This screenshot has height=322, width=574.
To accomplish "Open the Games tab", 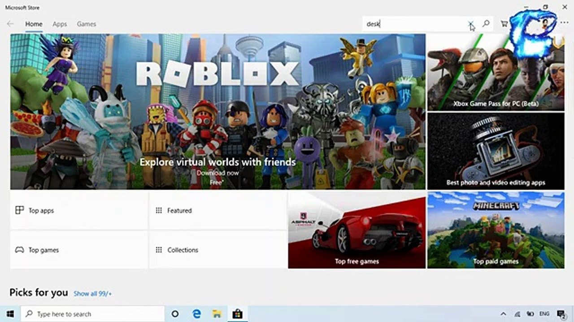I will 87,24.
